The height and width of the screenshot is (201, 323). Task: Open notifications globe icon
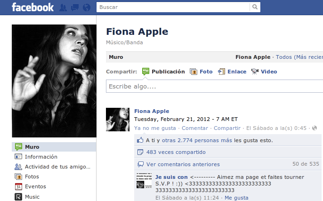[x=86, y=8]
